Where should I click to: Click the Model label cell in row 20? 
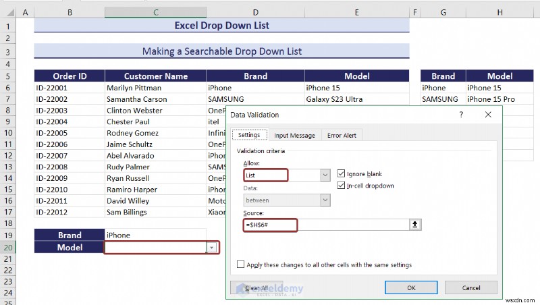click(x=70, y=247)
